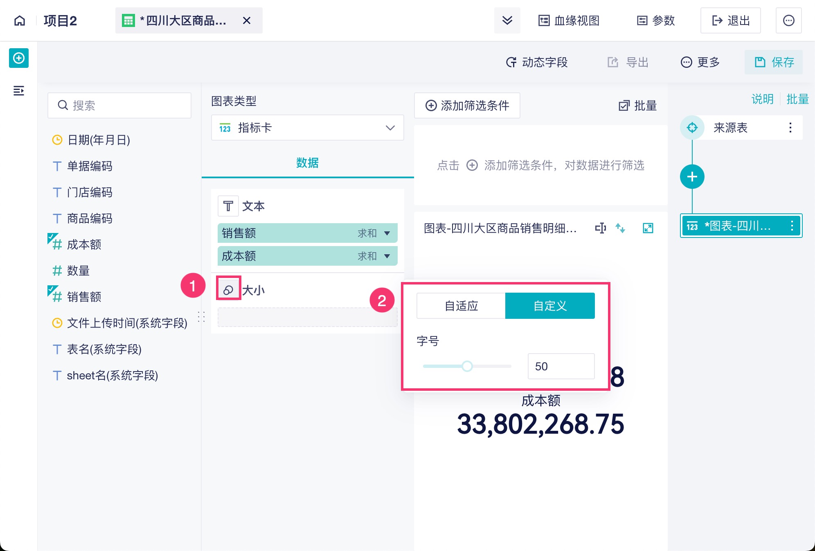Screen dimensions: 815x551
Task: Switch font size mode to 自适应
Action: [461, 305]
